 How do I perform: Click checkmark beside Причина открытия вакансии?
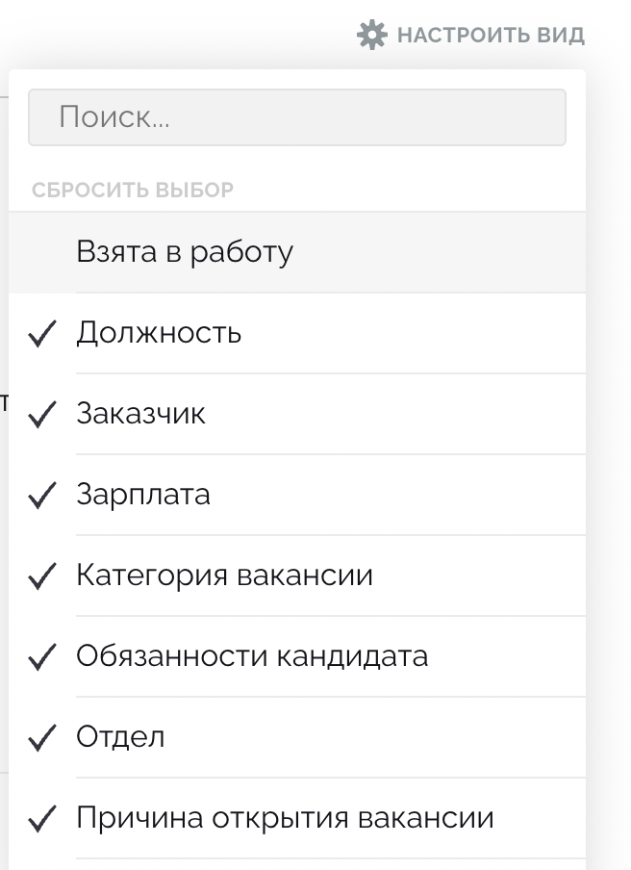pos(42,818)
